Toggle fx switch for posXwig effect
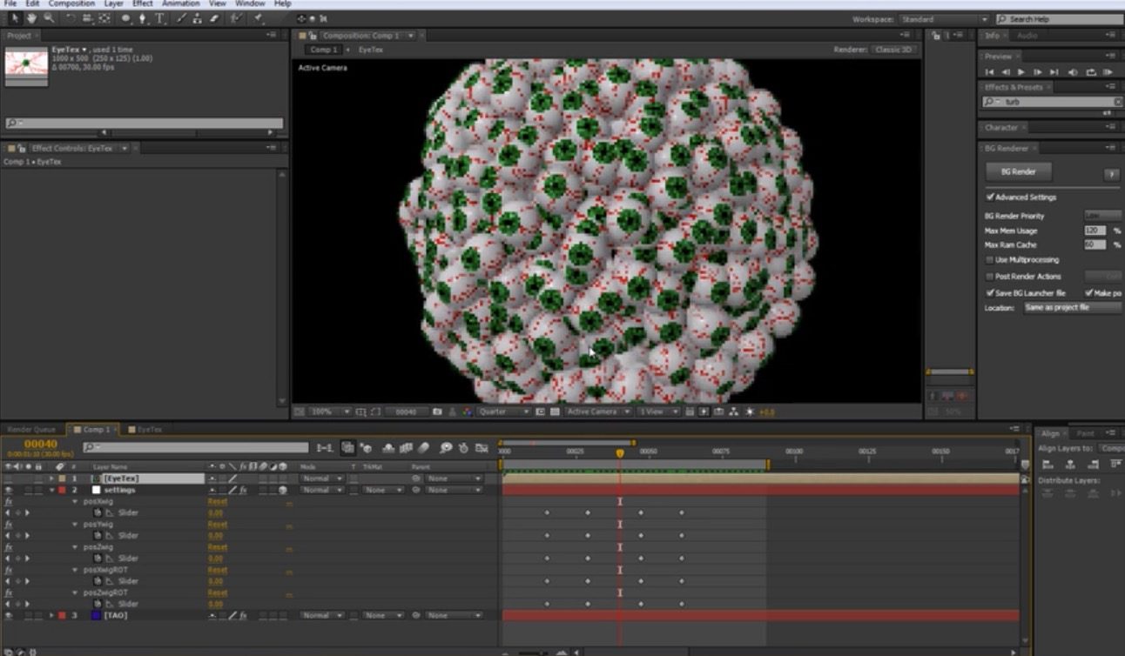This screenshot has width=1125, height=656. [x=9, y=502]
